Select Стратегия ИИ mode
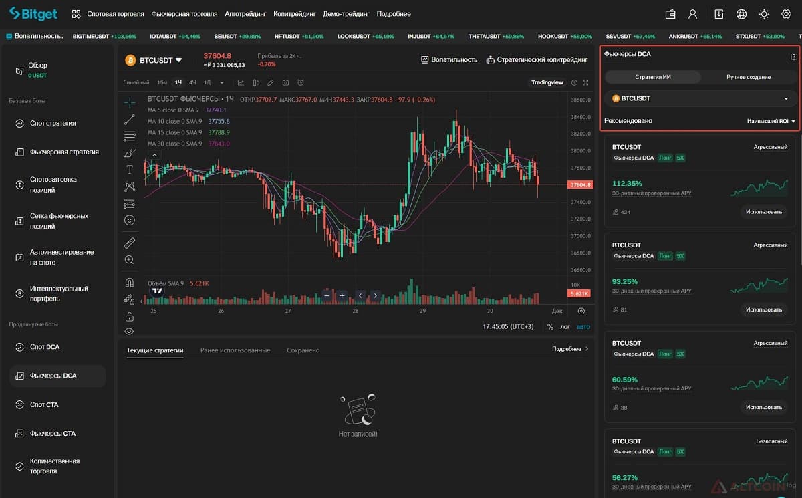This screenshot has height=498, width=802. (x=653, y=77)
